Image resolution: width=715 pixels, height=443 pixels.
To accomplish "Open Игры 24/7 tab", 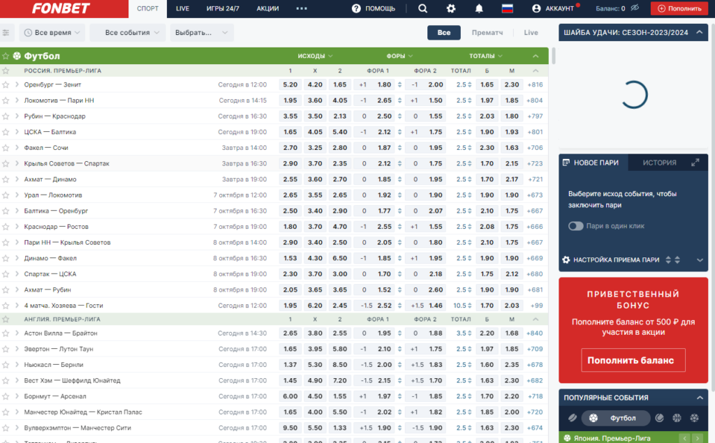I will [x=223, y=8].
